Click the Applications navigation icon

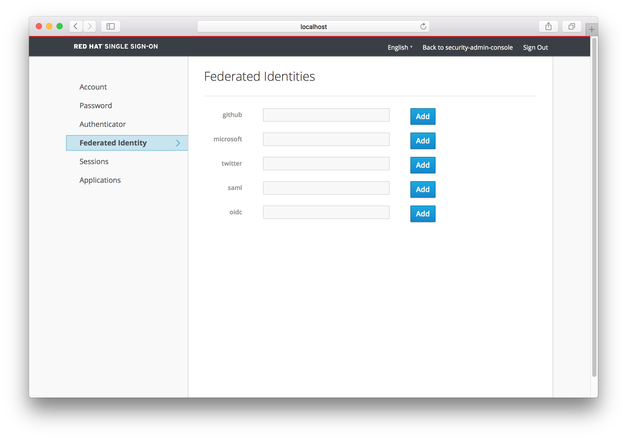(x=100, y=179)
